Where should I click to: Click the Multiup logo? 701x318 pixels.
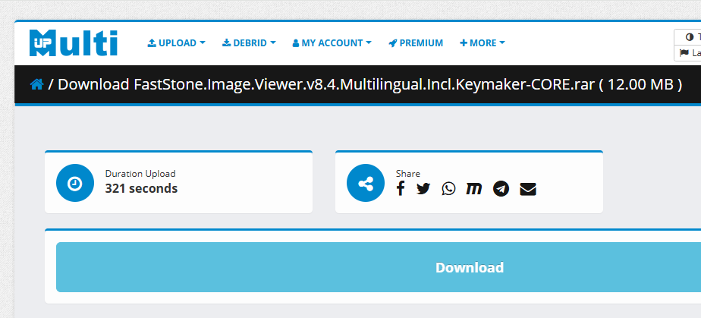coord(74,43)
